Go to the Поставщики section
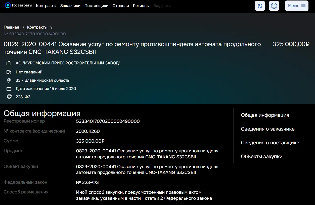 [x=97, y=6]
